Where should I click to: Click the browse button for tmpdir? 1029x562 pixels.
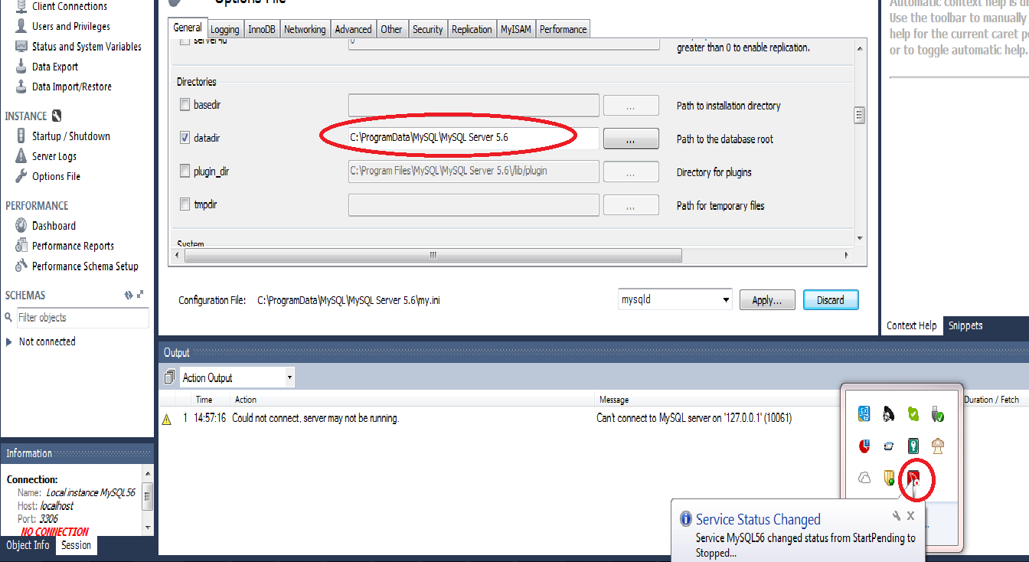click(631, 204)
